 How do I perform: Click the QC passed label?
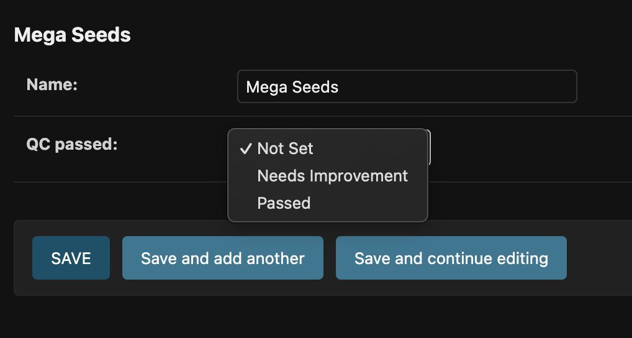(71, 145)
